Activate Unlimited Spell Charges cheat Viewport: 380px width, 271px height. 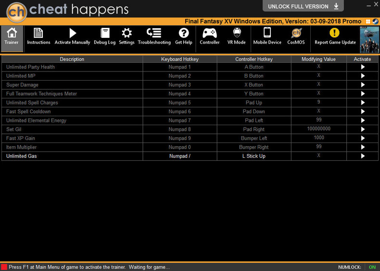[x=363, y=103]
